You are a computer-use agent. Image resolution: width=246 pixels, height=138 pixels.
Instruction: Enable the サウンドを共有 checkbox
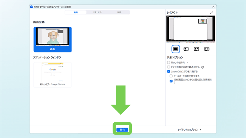coord(168,62)
